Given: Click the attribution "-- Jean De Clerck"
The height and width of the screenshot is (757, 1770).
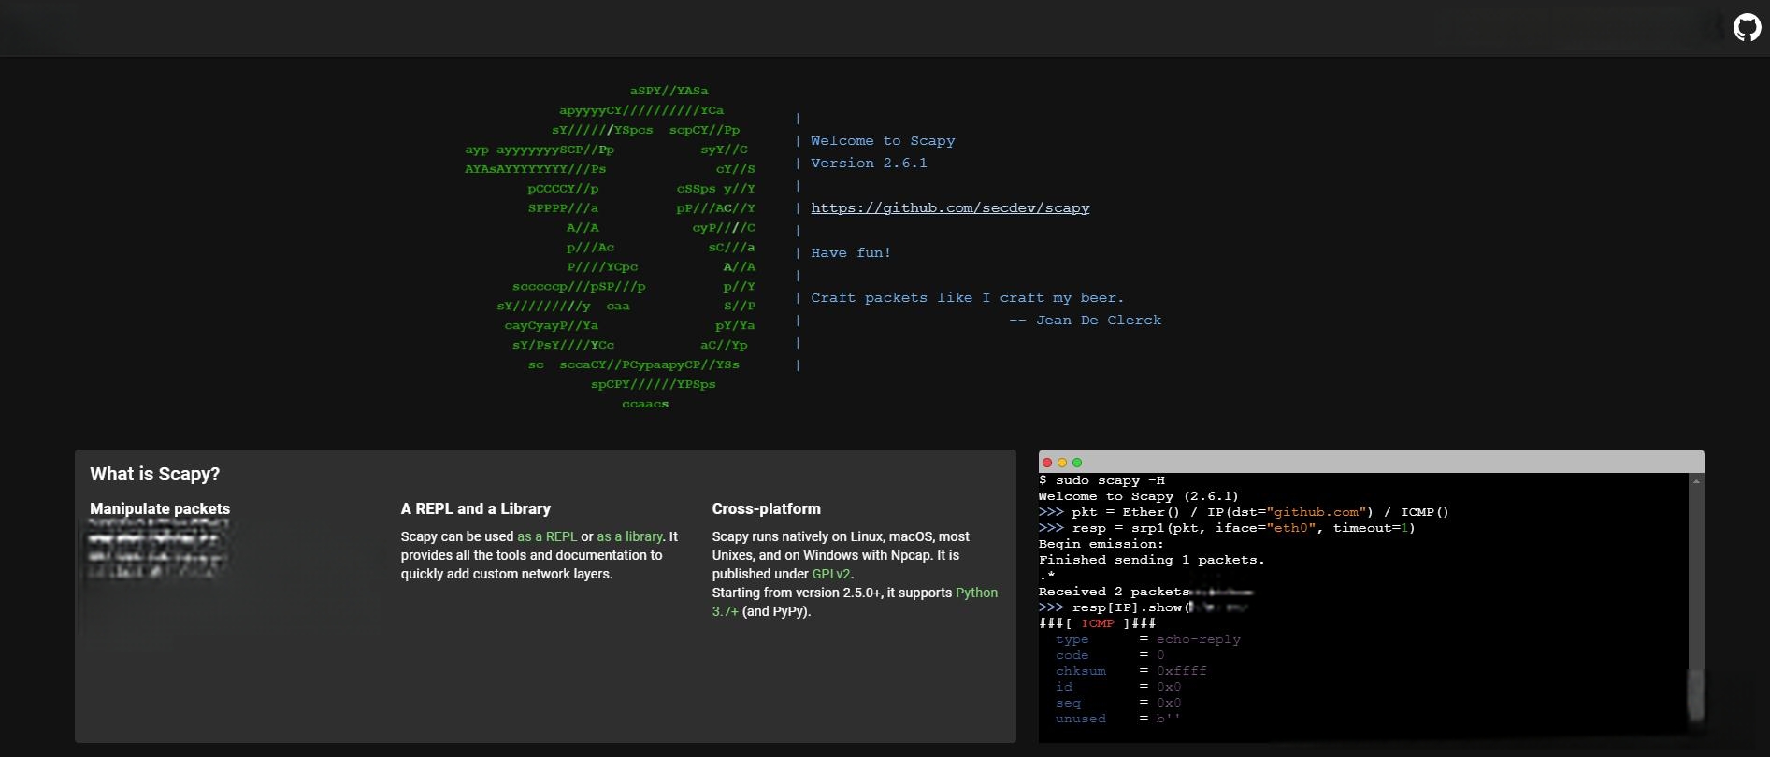Looking at the screenshot, I should coord(1086,320).
